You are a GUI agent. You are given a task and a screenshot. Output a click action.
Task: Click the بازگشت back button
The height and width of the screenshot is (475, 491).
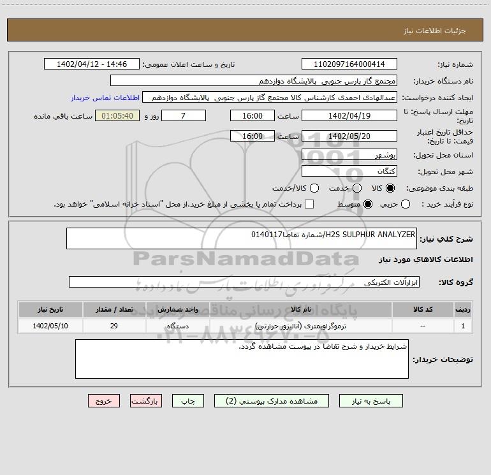(x=146, y=401)
